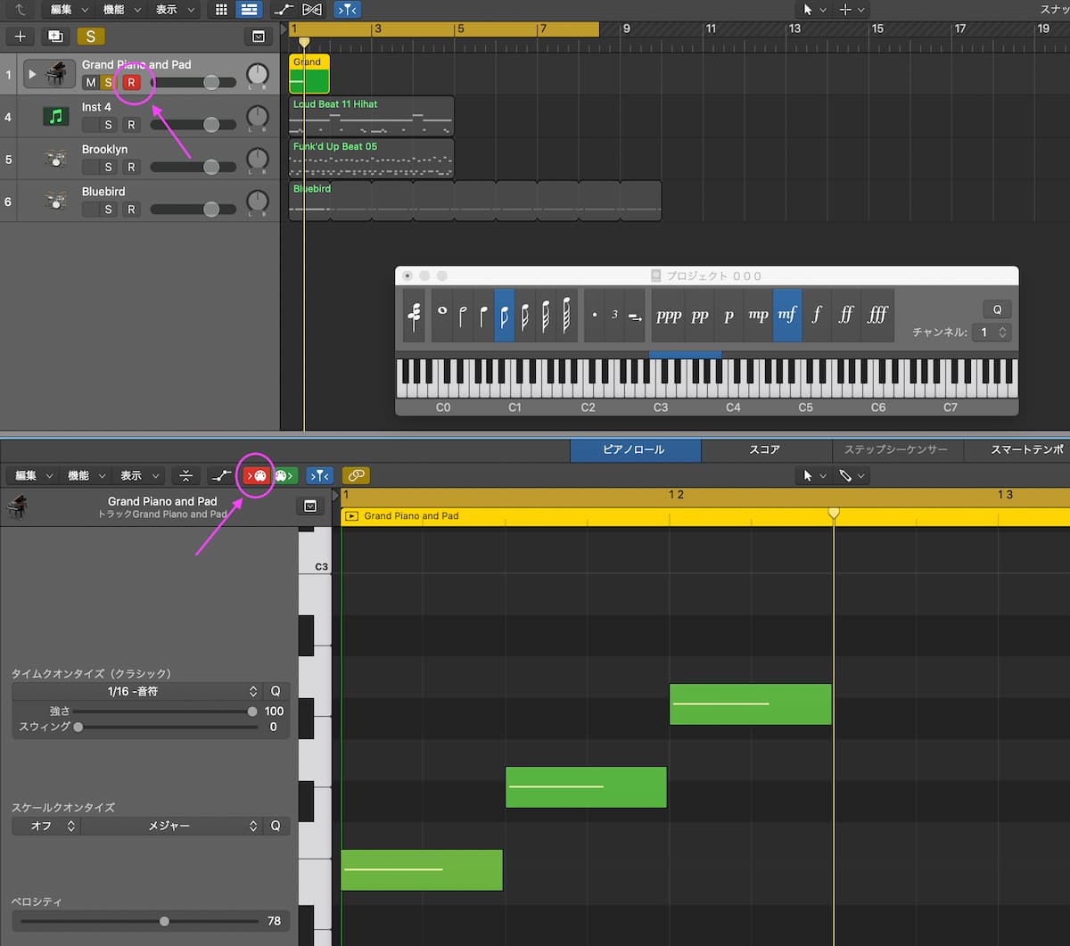Open the piano roll 表示 menu
This screenshot has width=1070, height=946.
(x=137, y=476)
